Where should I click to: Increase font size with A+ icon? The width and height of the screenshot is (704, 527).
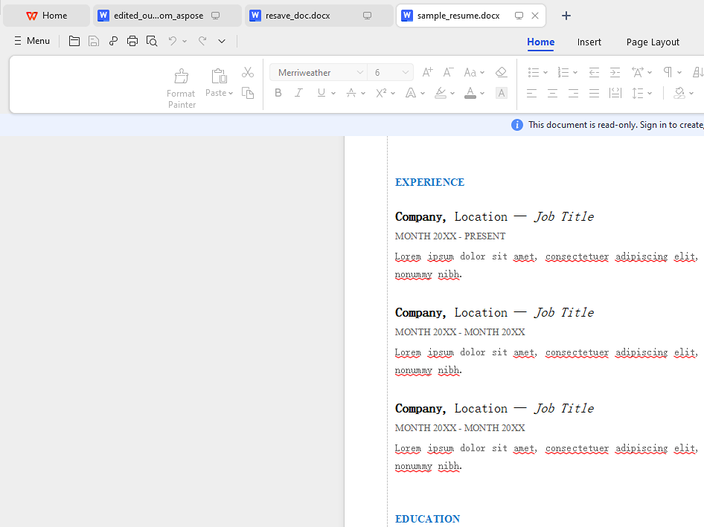pos(427,72)
